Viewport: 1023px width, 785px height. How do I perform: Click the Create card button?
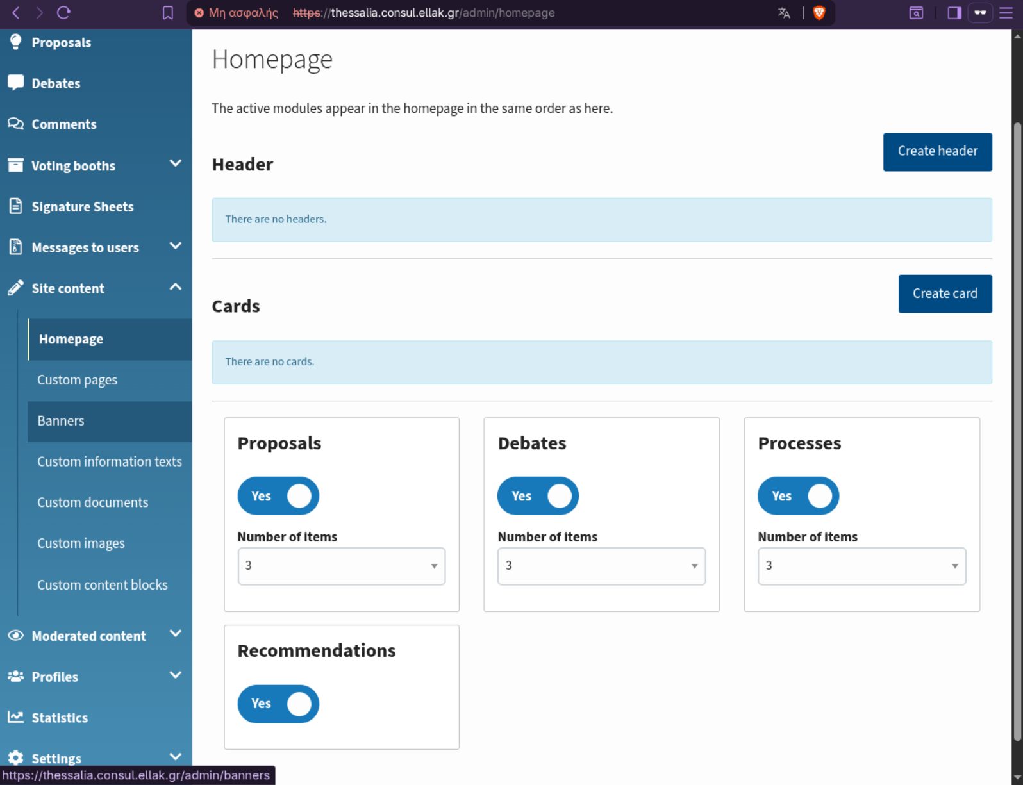pyautogui.click(x=945, y=294)
